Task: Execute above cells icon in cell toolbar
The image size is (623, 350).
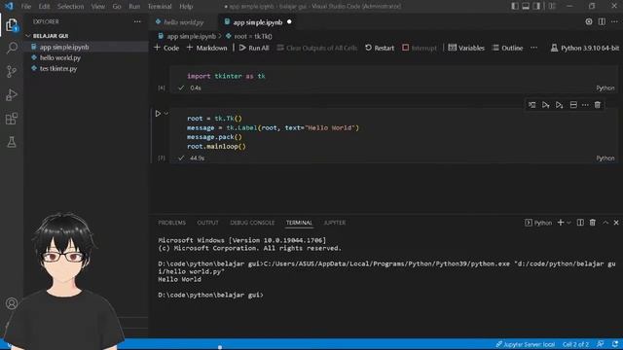Action: [x=545, y=105]
